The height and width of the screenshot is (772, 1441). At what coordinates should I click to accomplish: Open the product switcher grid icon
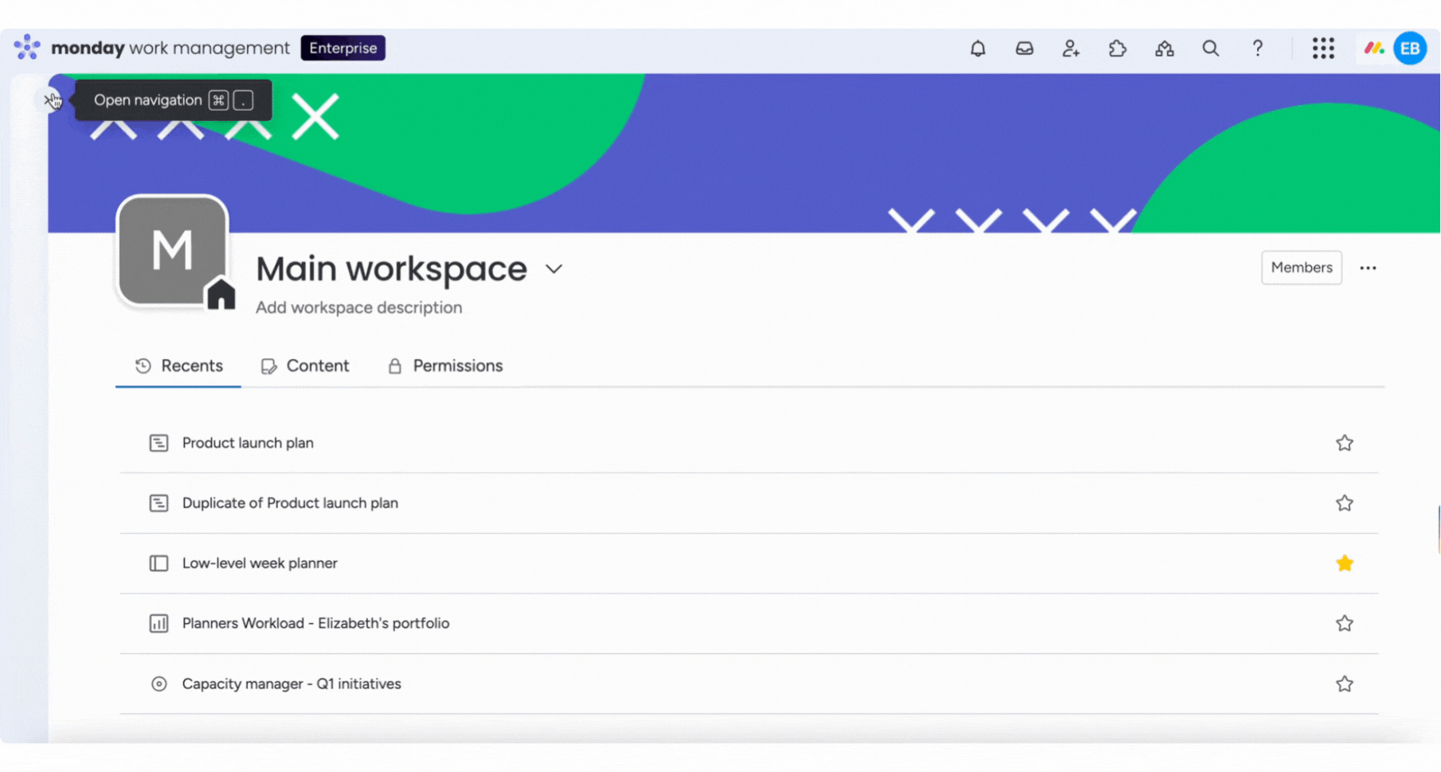[x=1324, y=48]
